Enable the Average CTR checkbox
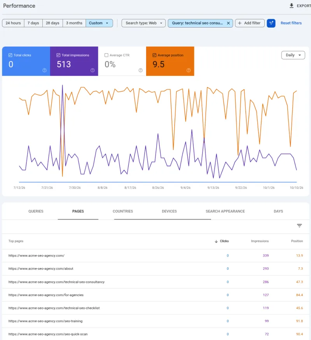Image resolution: width=311 pixels, height=340 pixels. [106, 55]
